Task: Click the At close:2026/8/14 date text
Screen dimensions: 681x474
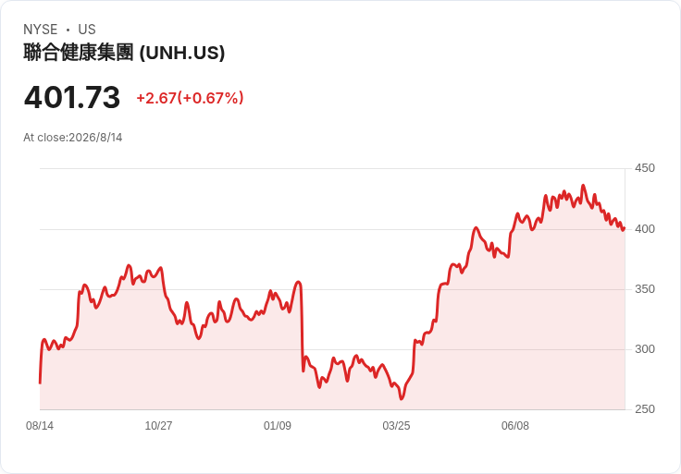Action: tap(73, 138)
